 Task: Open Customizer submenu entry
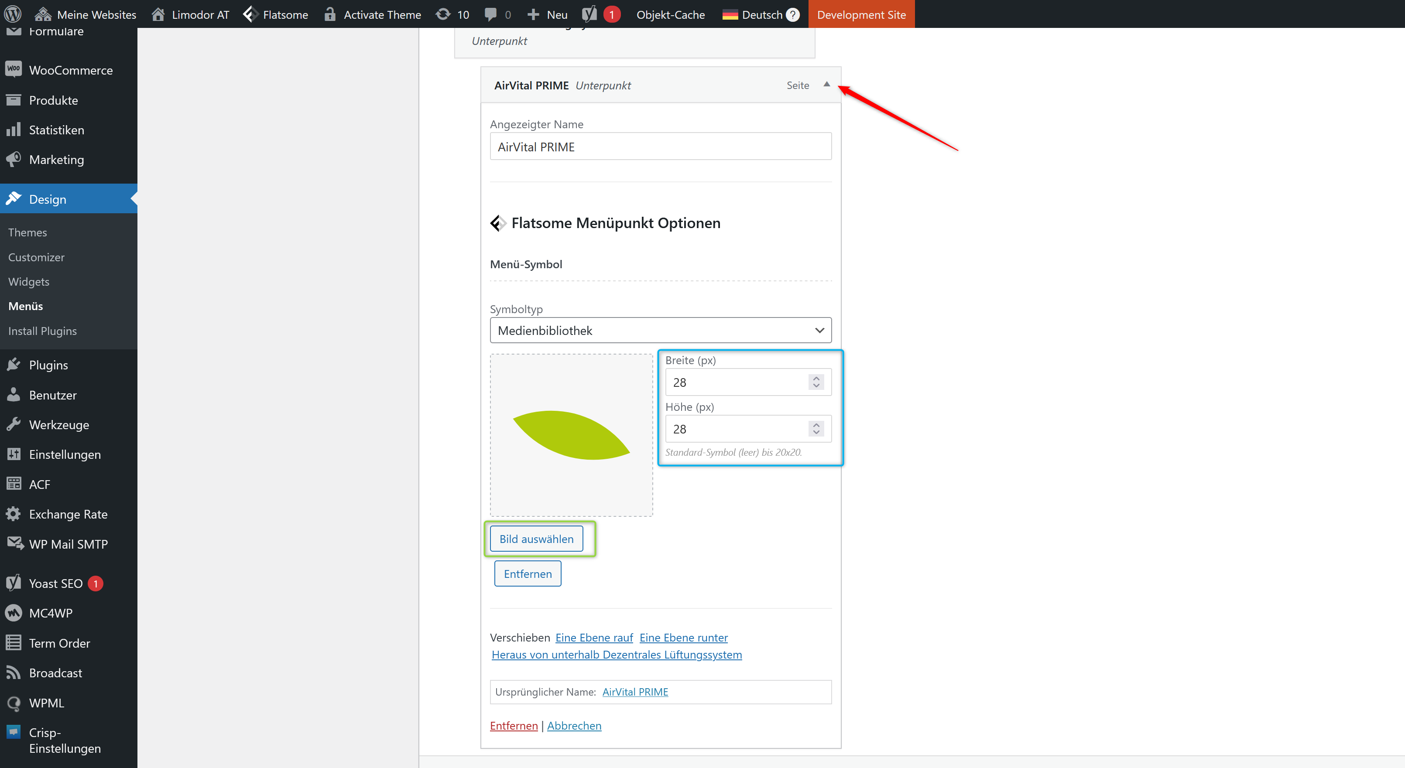[x=36, y=257]
